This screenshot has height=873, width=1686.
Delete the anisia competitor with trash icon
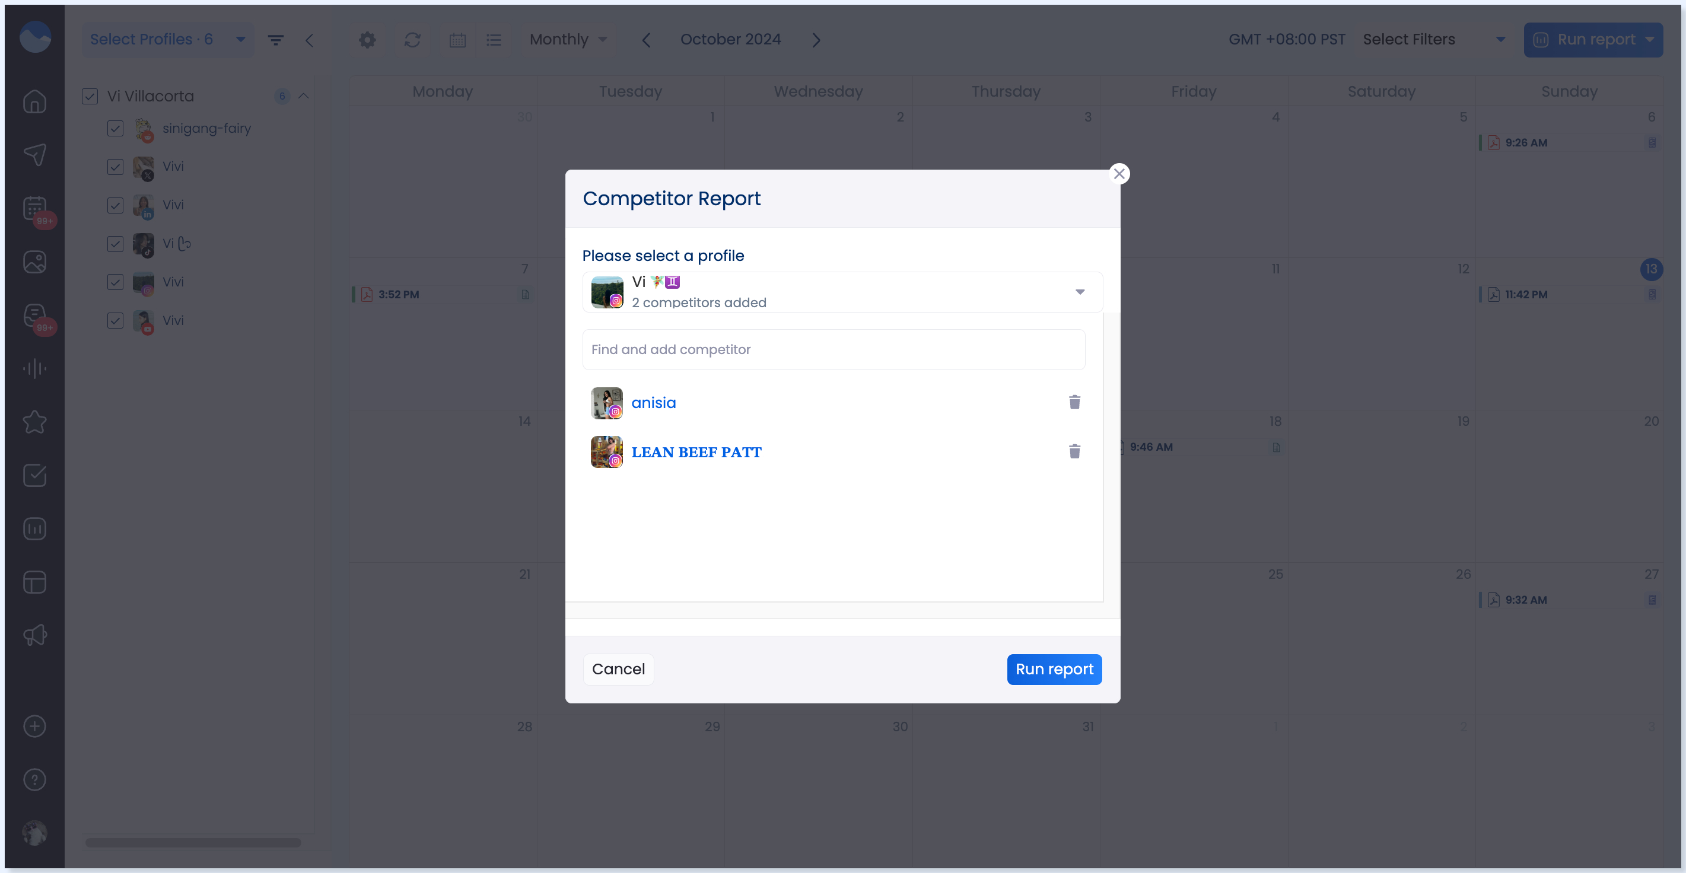[x=1074, y=402]
